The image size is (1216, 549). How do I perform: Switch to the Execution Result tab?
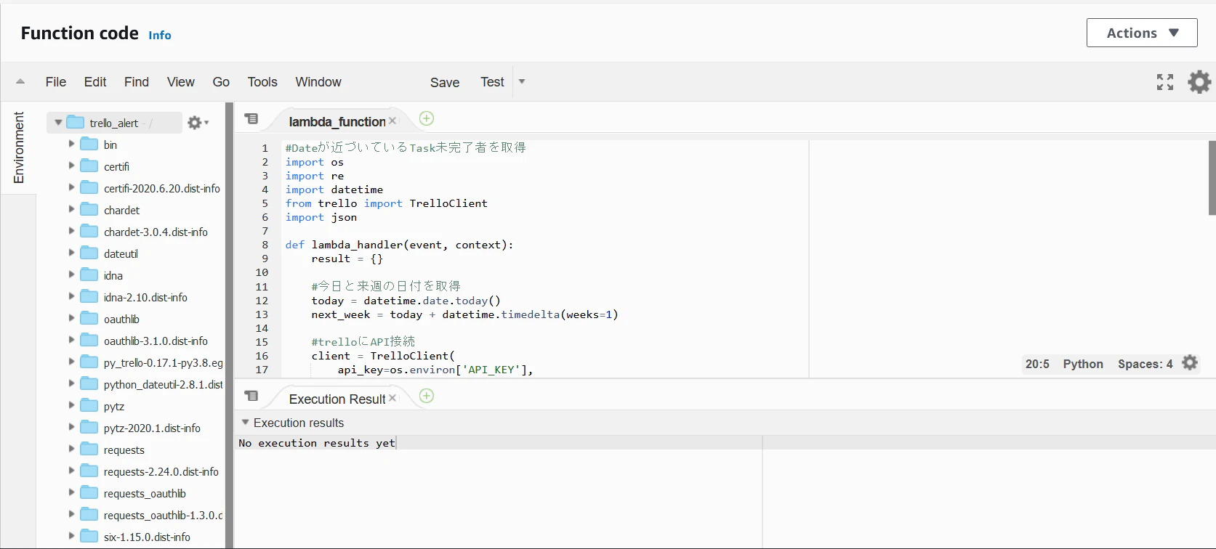[337, 399]
